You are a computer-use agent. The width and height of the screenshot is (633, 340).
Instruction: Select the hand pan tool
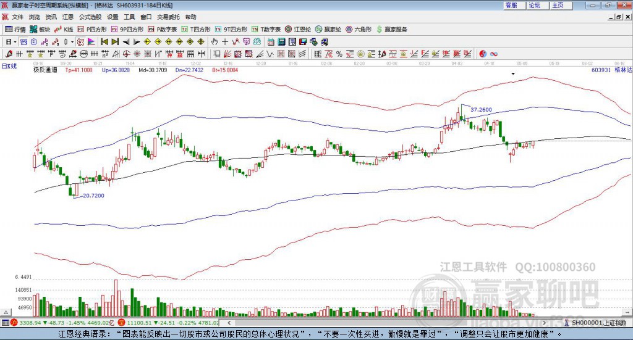[215, 42]
